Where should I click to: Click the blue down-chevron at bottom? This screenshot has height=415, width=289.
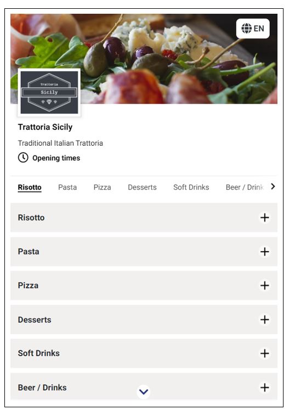tap(144, 391)
